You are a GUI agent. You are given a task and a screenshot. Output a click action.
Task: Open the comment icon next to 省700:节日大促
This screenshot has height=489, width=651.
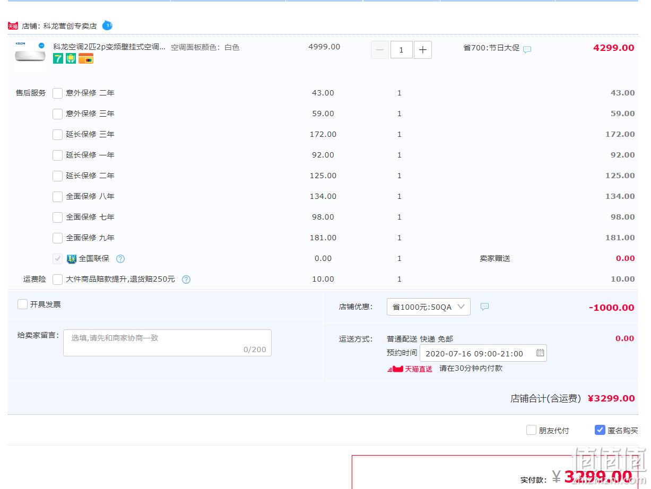527,49
